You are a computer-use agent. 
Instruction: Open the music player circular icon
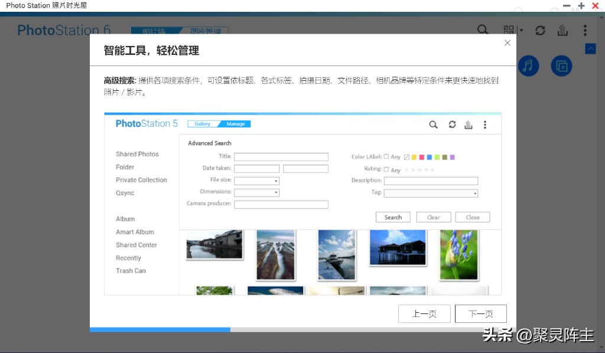pyautogui.click(x=528, y=66)
